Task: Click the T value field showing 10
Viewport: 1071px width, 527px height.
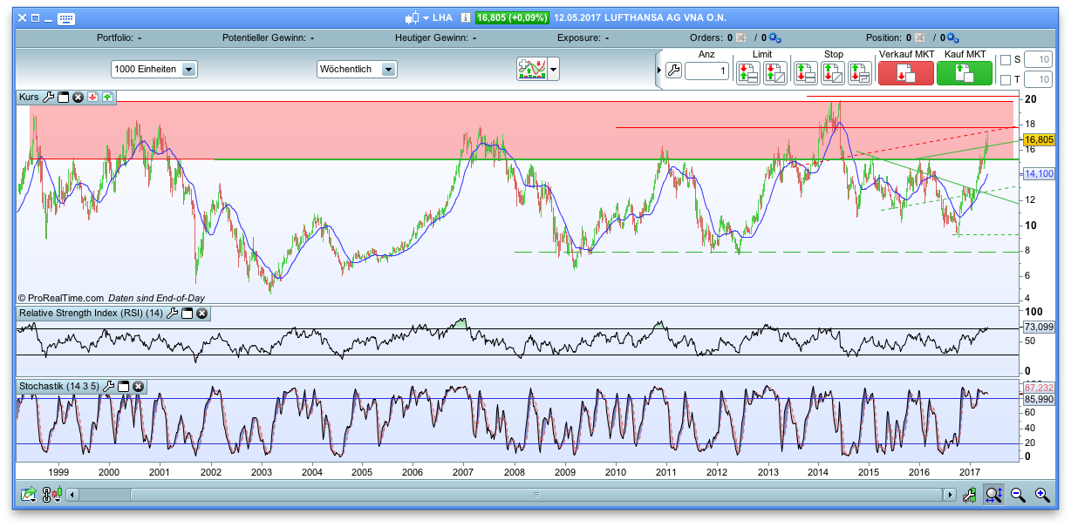Action: tap(1038, 80)
